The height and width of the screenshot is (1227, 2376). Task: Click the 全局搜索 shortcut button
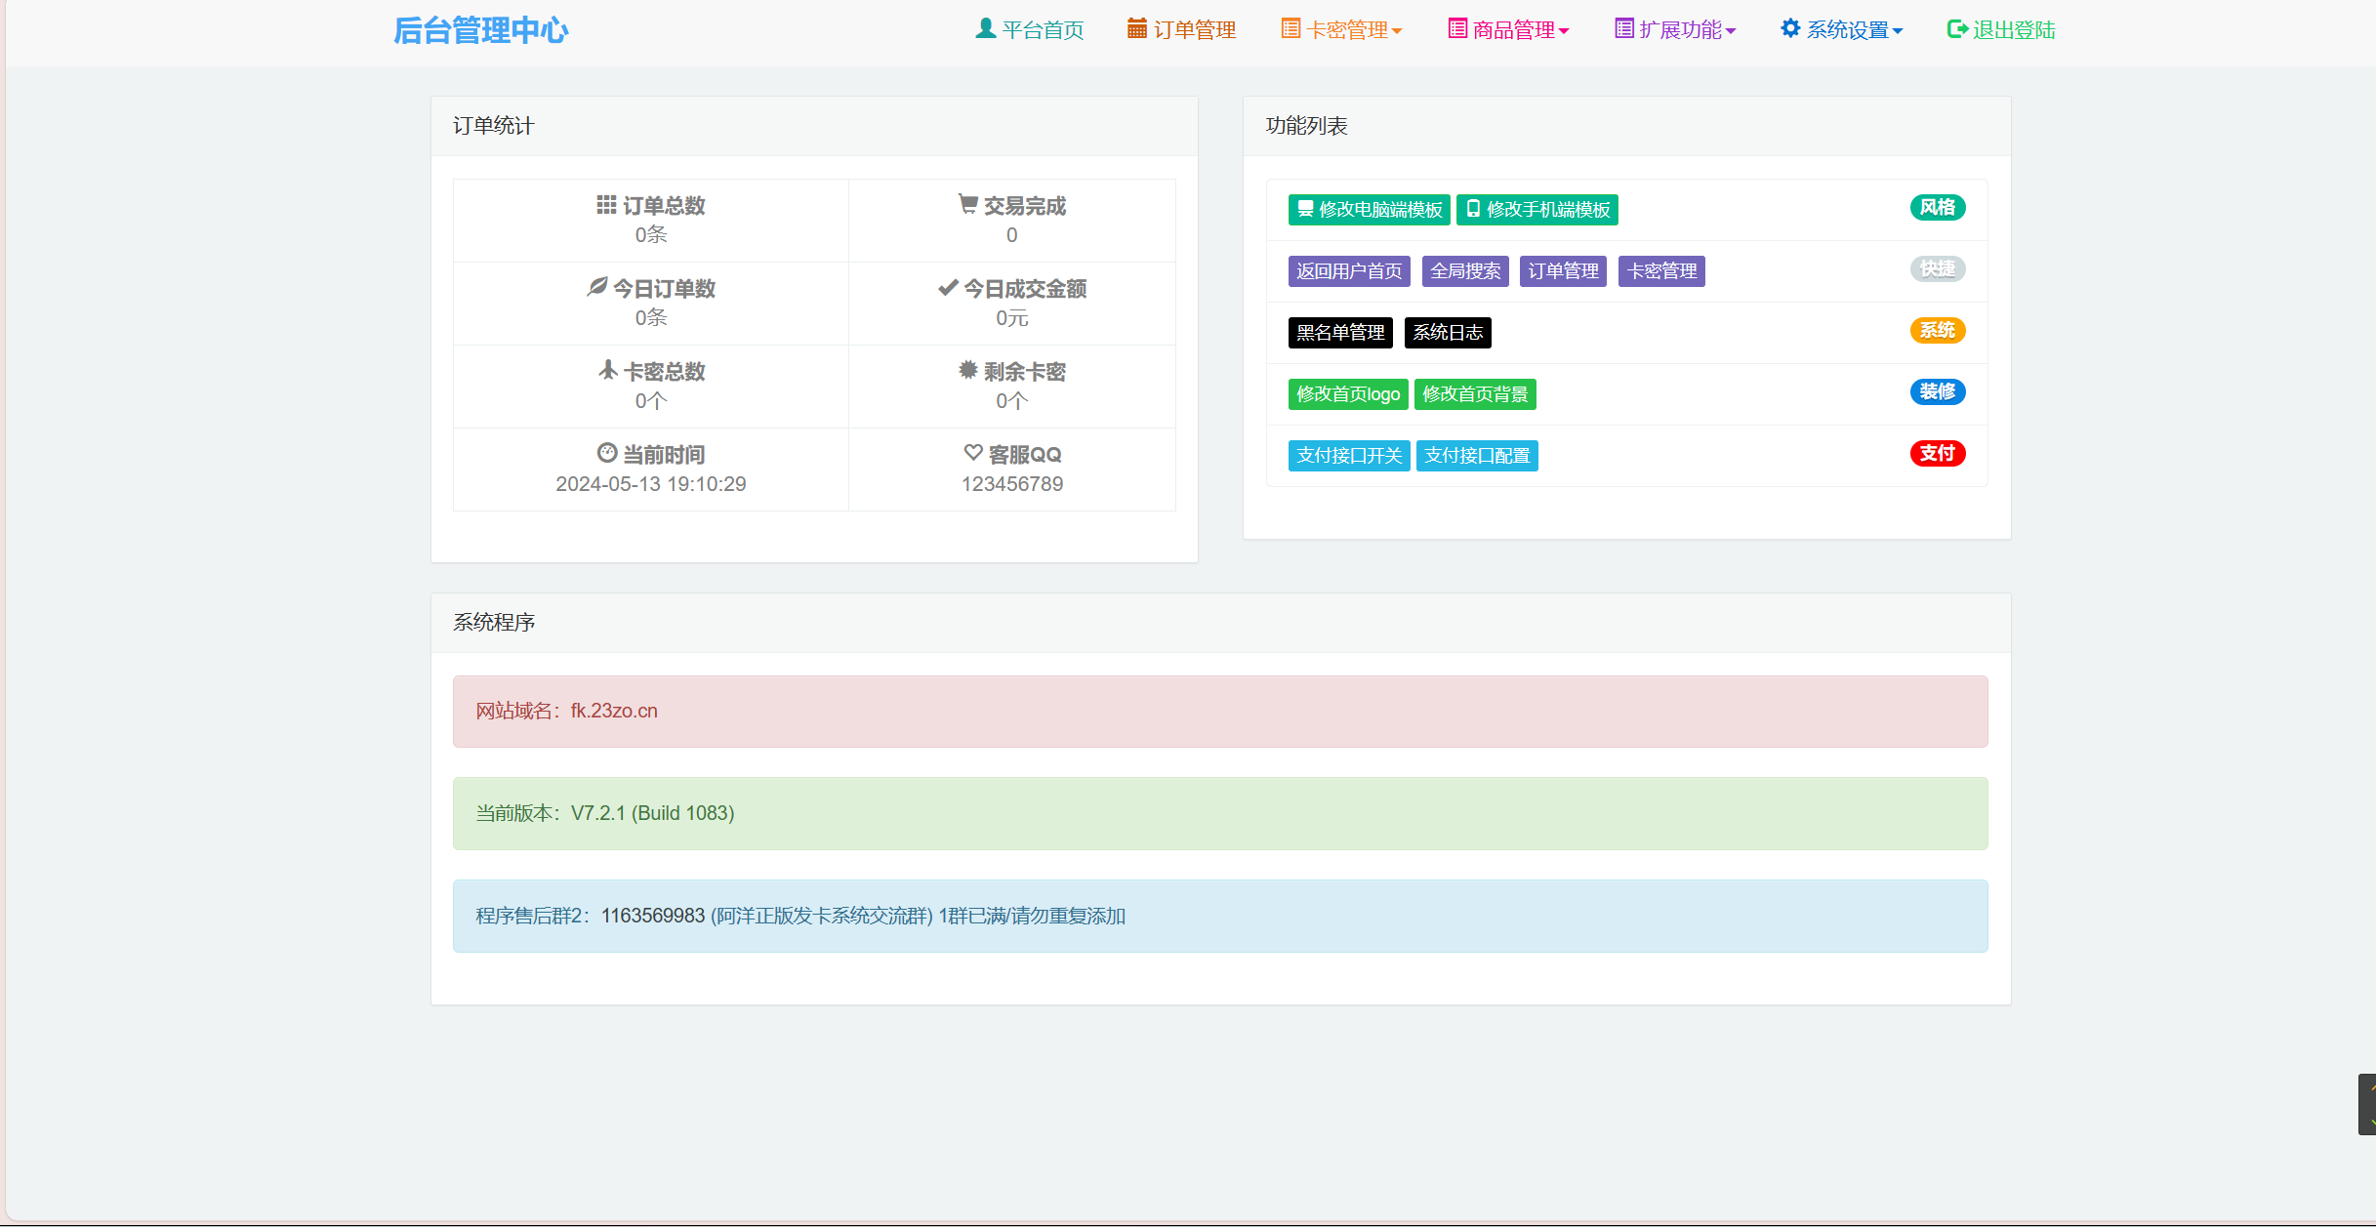point(1465,271)
